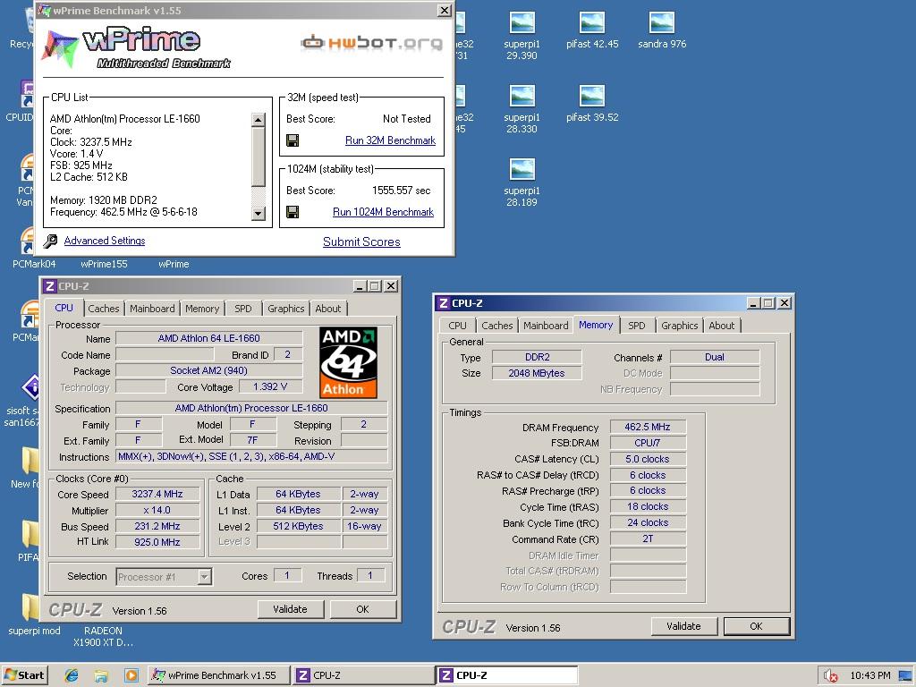916x687 pixels.
Task: Open Caches tab in right CPU-Z window
Action: click(x=497, y=326)
